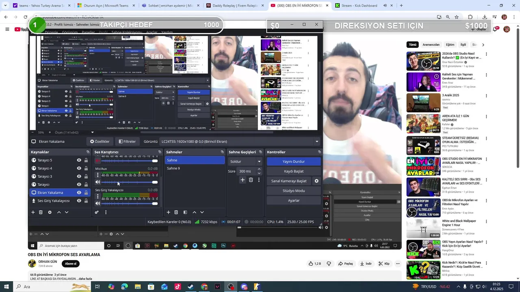
Task: Open Steam from Windows taskbar
Action: tap(191, 287)
